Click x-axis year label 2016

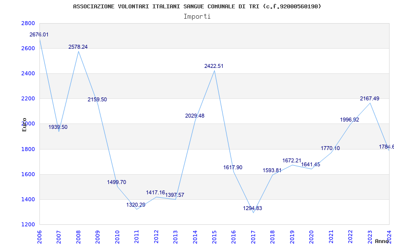(233, 237)
